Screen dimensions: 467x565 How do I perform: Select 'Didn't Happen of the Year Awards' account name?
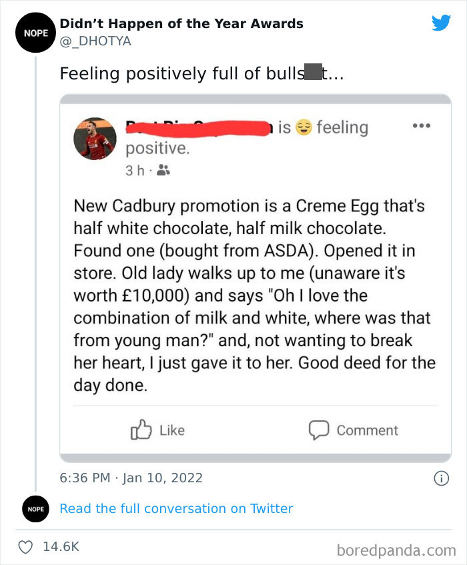coord(181,23)
